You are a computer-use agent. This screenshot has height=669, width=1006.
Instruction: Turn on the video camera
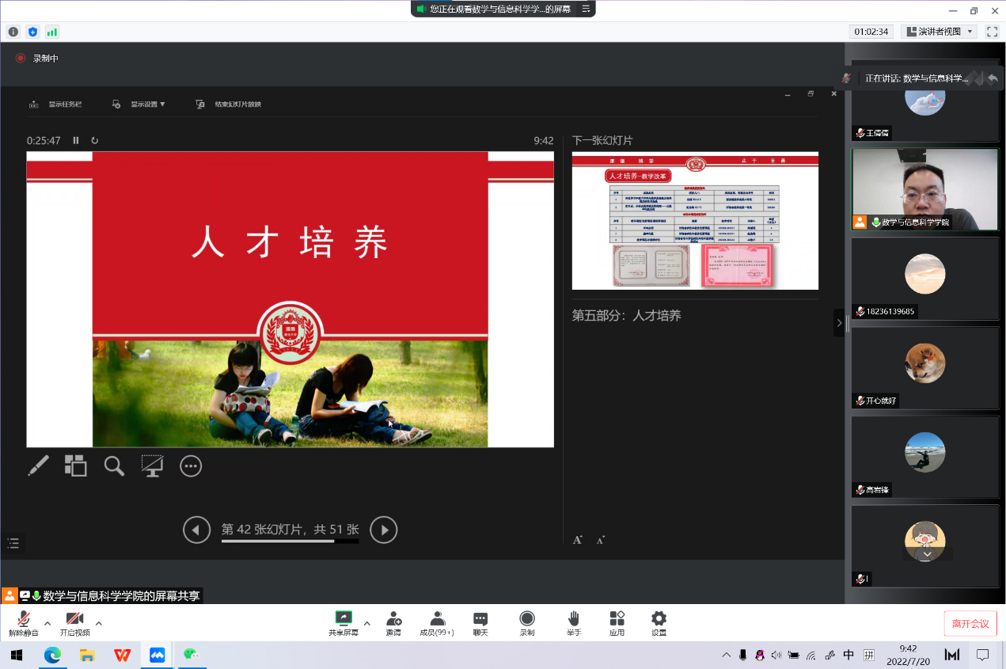[74, 623]
